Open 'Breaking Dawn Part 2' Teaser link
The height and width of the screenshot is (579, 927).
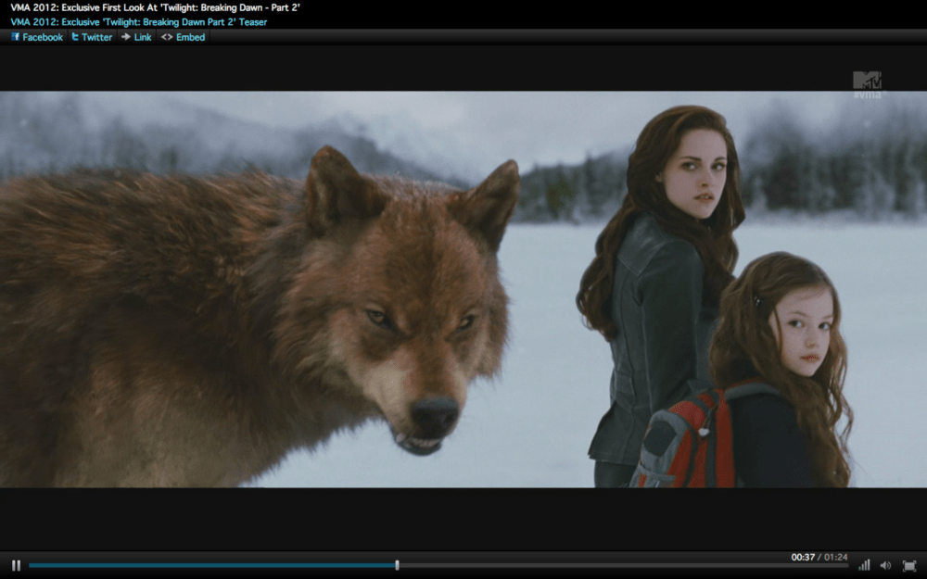(138, 21)
